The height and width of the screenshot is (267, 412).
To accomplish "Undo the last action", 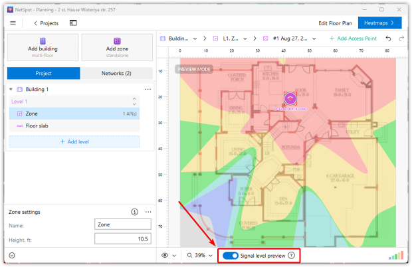I will tap(388, 39).
